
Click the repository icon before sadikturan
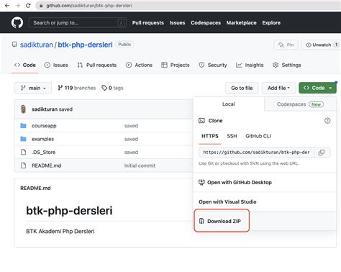pos(14,45)
